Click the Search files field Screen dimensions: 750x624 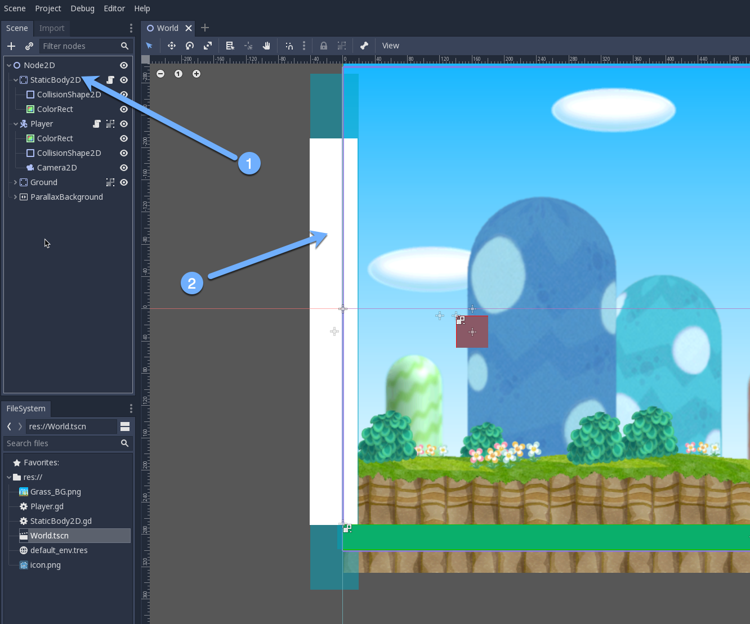point(68,443)
